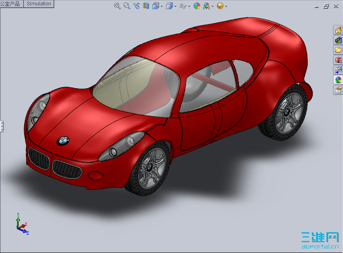Click the Edit Appearance color ball in toolbar
Image resolution: width=343 pixels, height=253 pixels.
click(x=197, y=6)
